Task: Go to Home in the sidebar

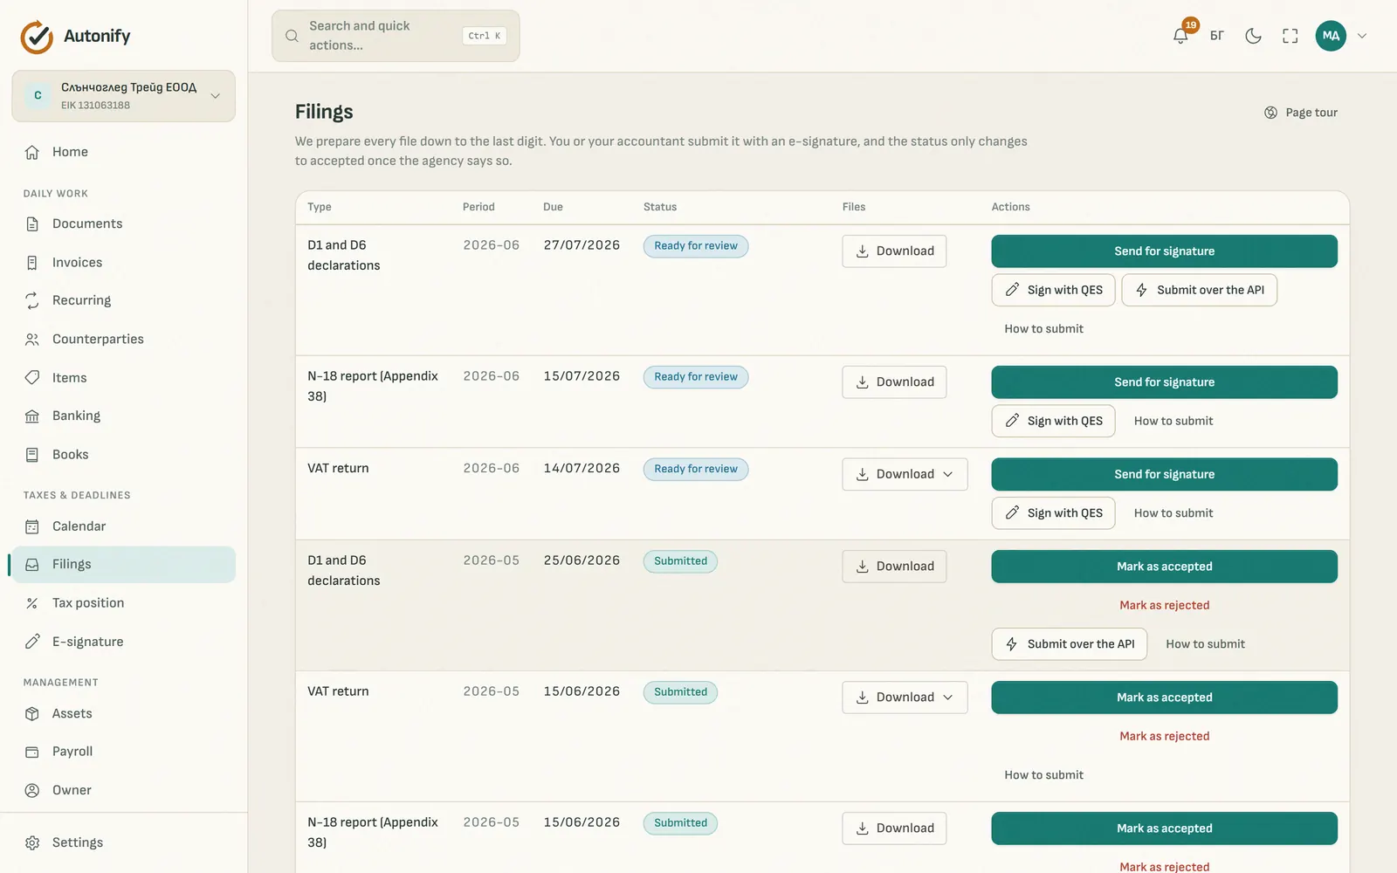Action: pyautogui.click(x=123, y=152)
